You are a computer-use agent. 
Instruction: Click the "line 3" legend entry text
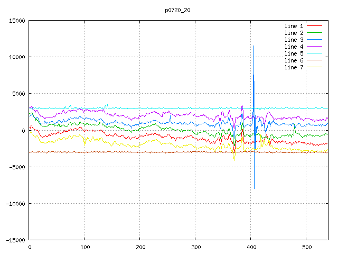pos(294,40)
